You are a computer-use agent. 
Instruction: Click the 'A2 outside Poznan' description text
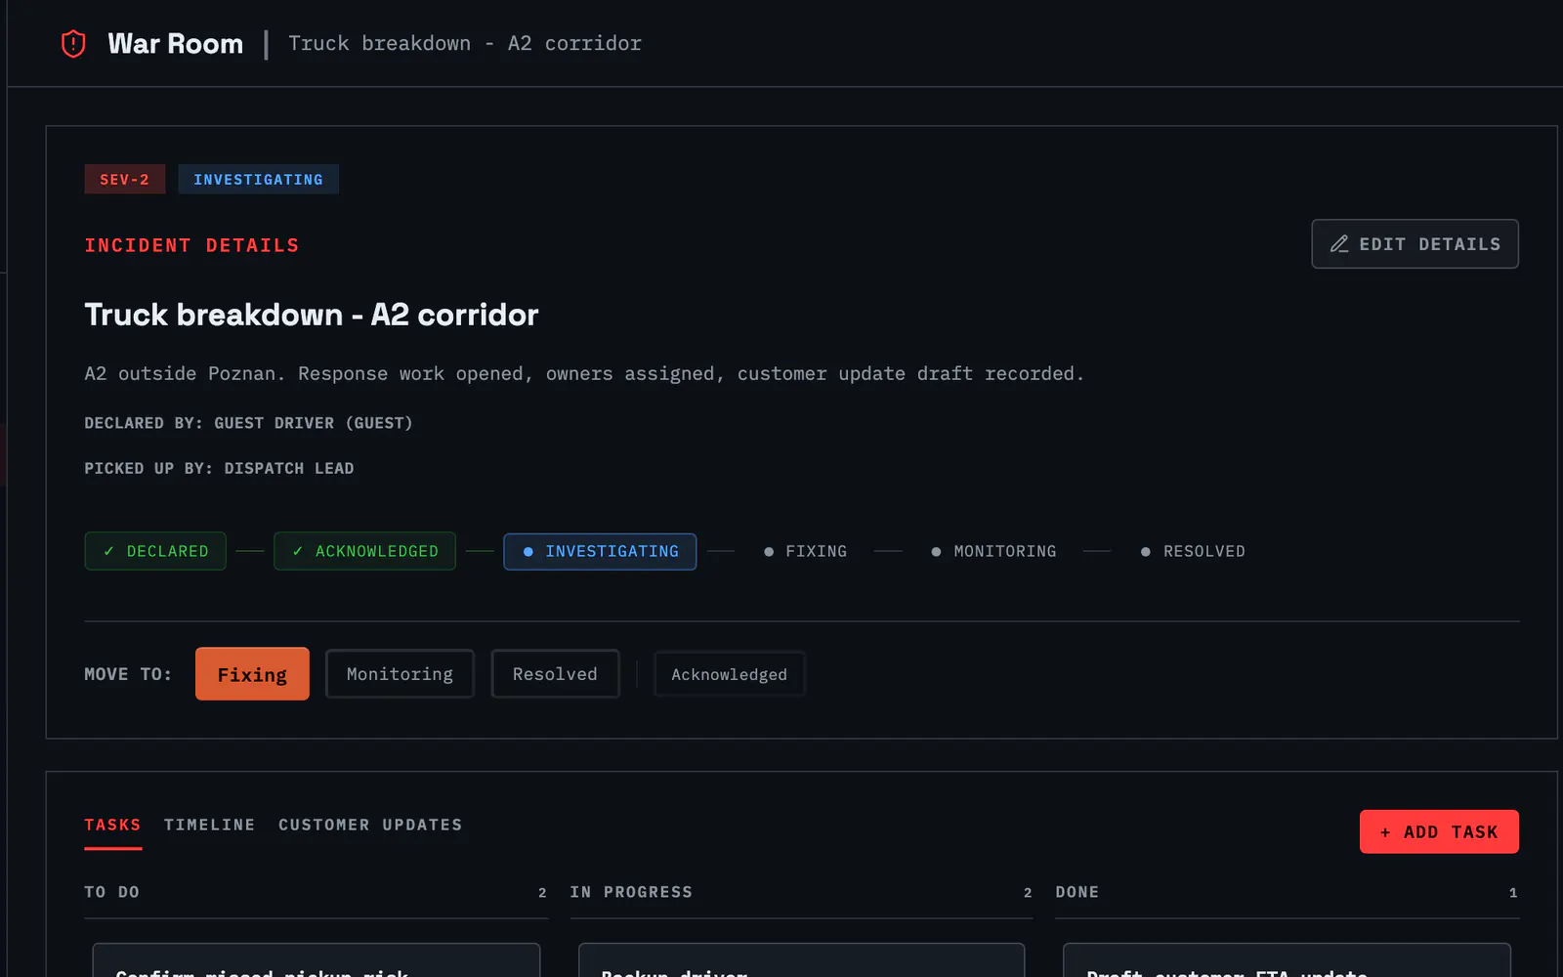[x=584, y=373]
